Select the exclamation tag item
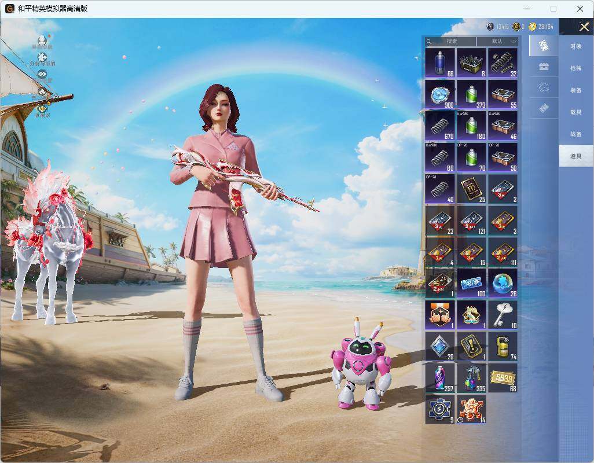594x463 pixels. pyautogui.click(x=471, y=346)
